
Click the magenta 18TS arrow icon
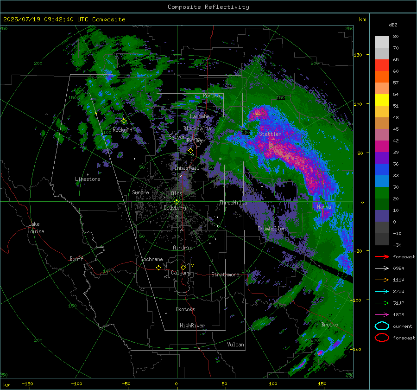pos(382,315)
